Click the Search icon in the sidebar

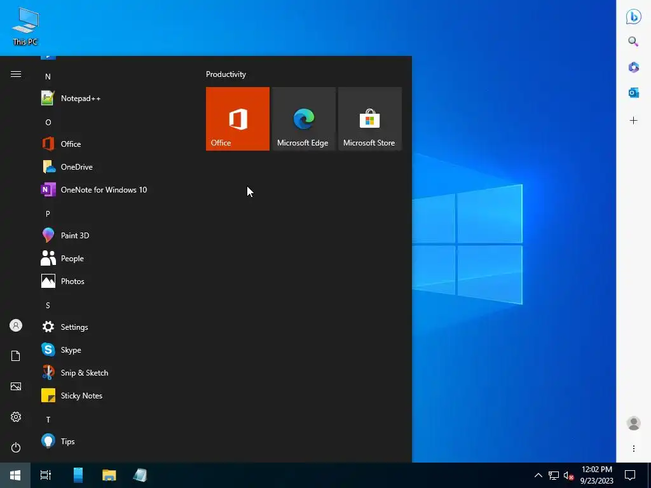[x=634, y=41]
